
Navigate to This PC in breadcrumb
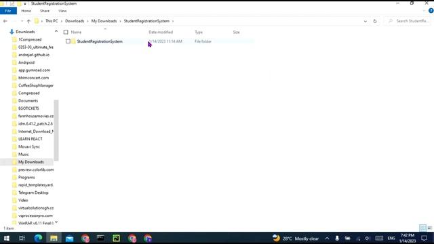[x=52, y=21]
